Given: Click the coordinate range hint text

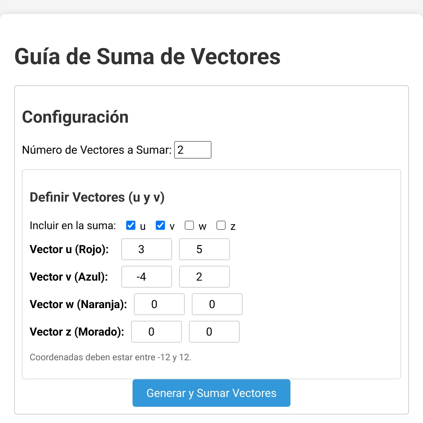Looking at the screenshot, I should pyautogui.click(x=111, y=357).
